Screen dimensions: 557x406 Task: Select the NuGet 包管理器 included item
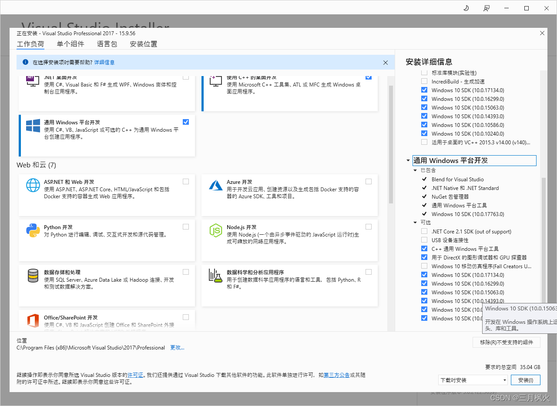tap(450, 196)
